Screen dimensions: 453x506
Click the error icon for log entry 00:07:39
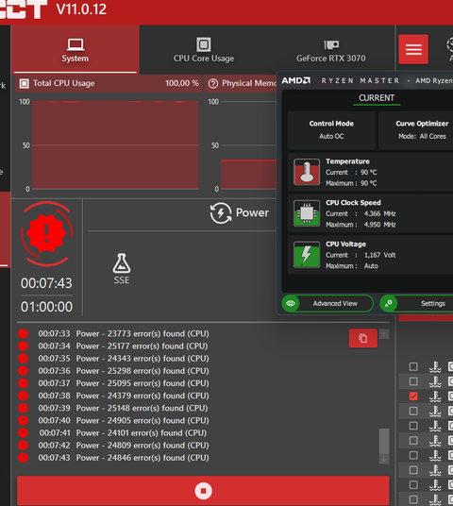tap(23, 408)
